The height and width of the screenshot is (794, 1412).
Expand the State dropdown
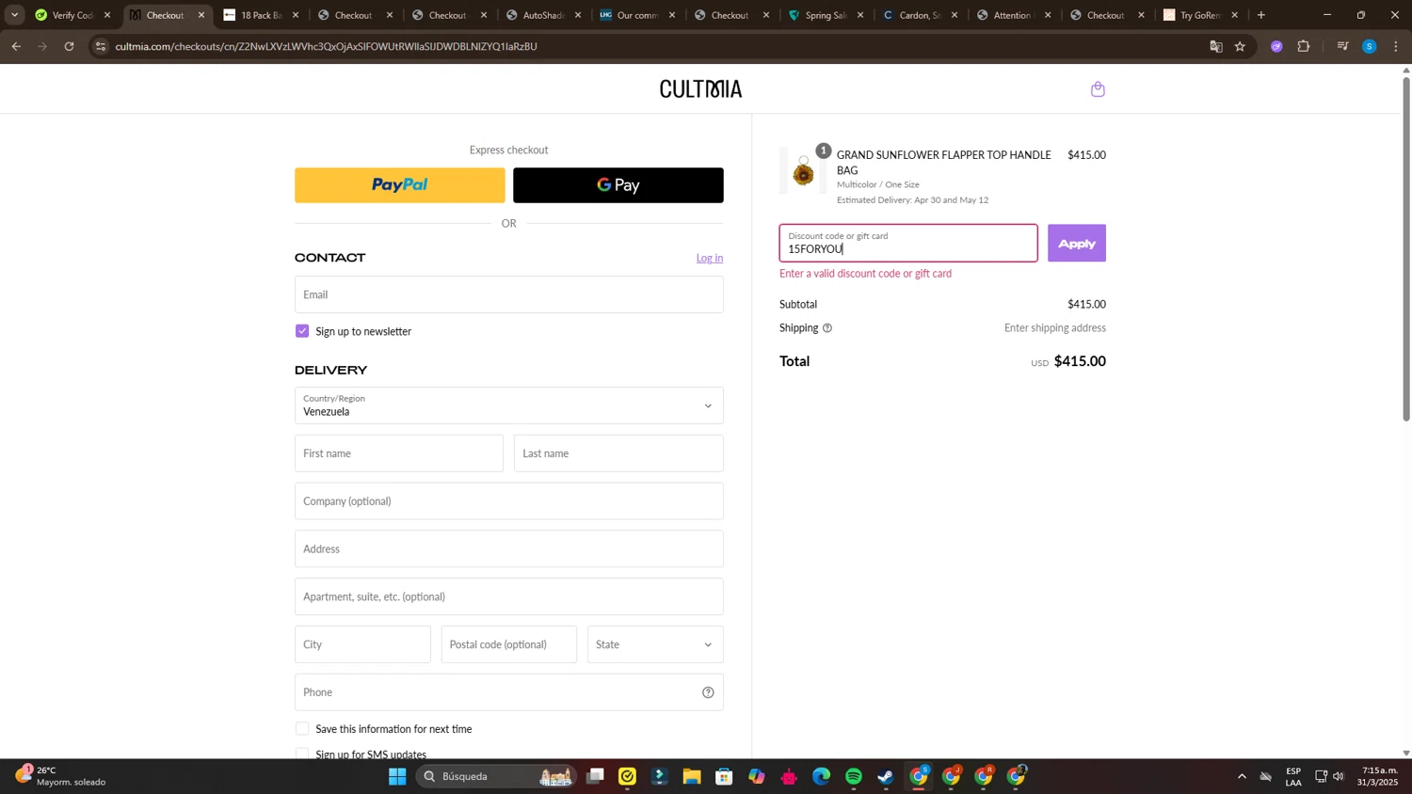[655, 644]
